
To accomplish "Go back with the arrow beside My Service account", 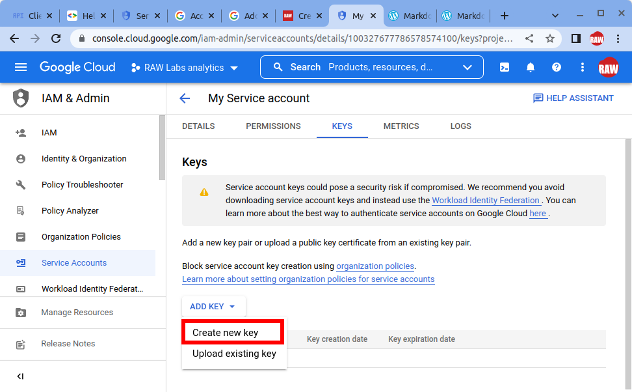I will click(x=185, y=98).
